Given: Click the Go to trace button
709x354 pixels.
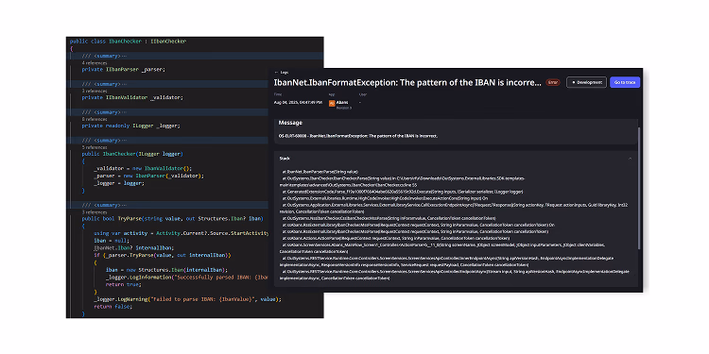Looking at the screenshot, I should tap(625, 82).
